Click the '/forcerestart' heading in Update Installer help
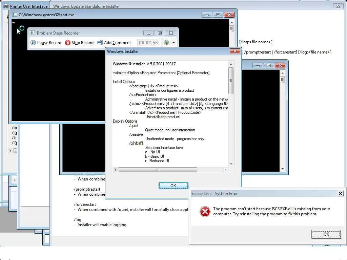This screenshot has height=260, width=347. (85, 204)
